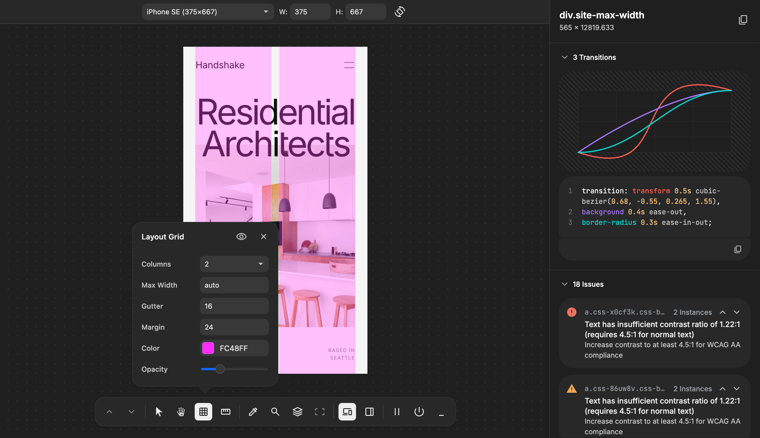Click the Gutter input field
760x438 pixels.
234,306
